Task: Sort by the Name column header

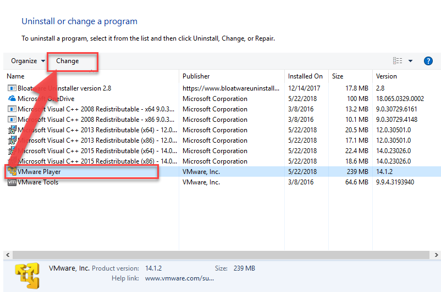Action: [15, 76]
